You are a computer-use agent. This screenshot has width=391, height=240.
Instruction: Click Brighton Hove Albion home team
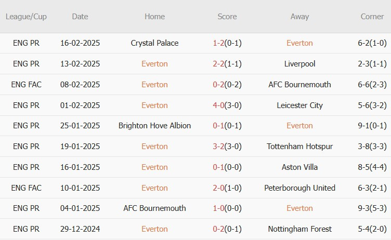pyautogui.click(x=154, y=126)
